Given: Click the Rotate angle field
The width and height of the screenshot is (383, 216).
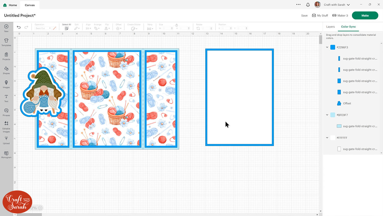Looking at the screenshot, I should coord(207,28).
